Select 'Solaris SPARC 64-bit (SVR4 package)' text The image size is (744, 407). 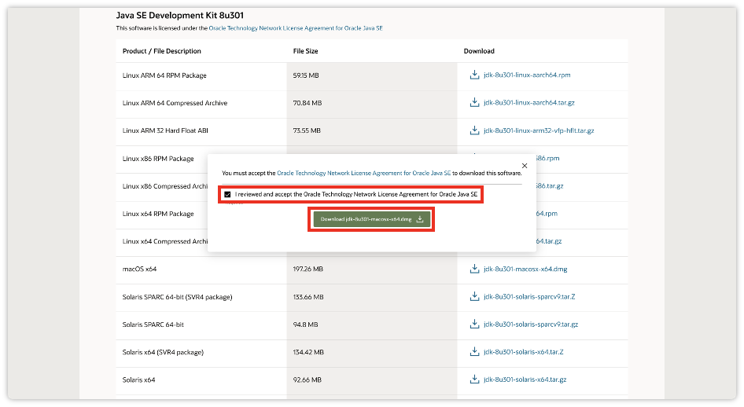click(178, 296)
